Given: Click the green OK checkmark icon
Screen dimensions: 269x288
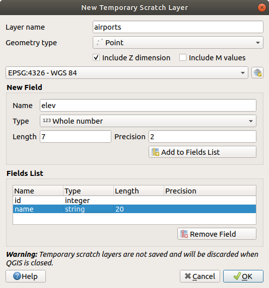Looking at the screenshot, I should pos(237,276).
